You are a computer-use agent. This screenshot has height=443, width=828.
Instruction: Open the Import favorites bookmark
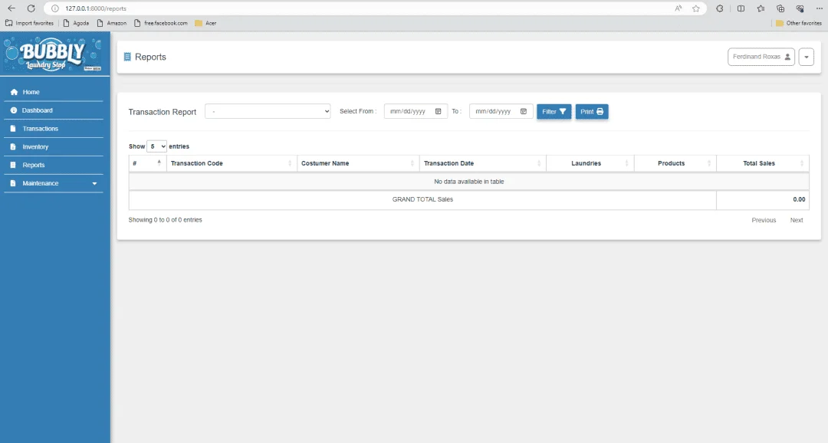tap(30, 23)
